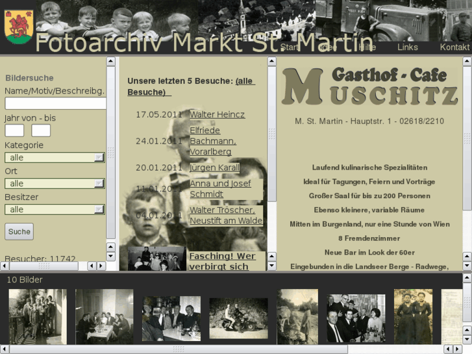472x354 pixels.
Task: Open the partially visible document thumbnail
Action: 452,316
